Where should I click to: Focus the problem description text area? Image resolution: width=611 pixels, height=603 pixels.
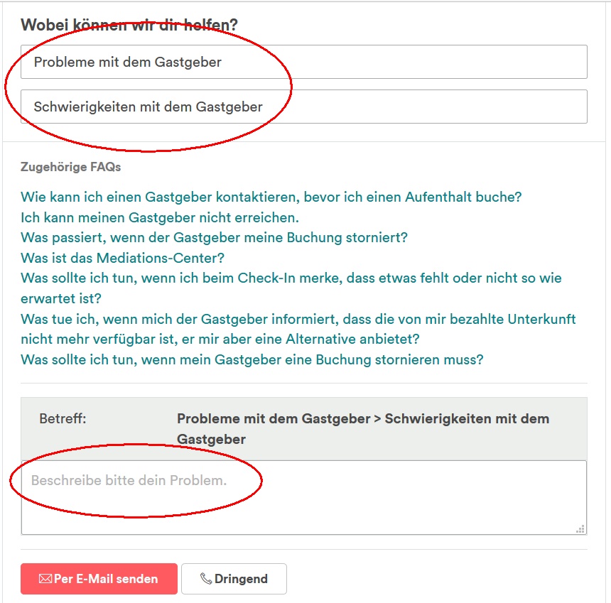[304, 497]
